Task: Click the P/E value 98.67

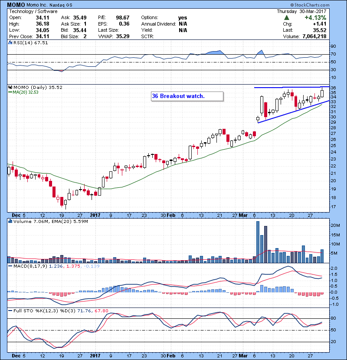Action: coord(123,18)
